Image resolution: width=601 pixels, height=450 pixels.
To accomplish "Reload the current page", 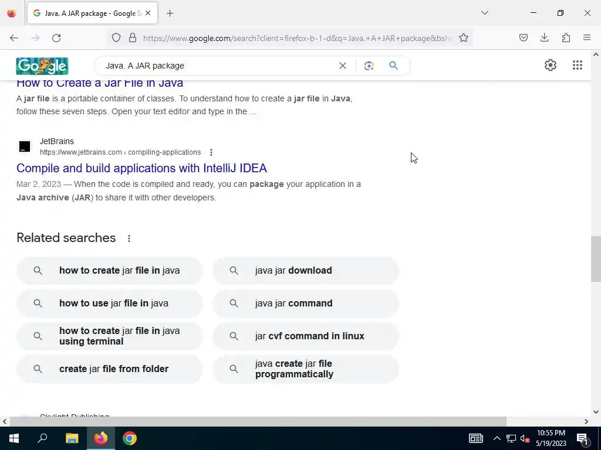I will pos(56,38).
